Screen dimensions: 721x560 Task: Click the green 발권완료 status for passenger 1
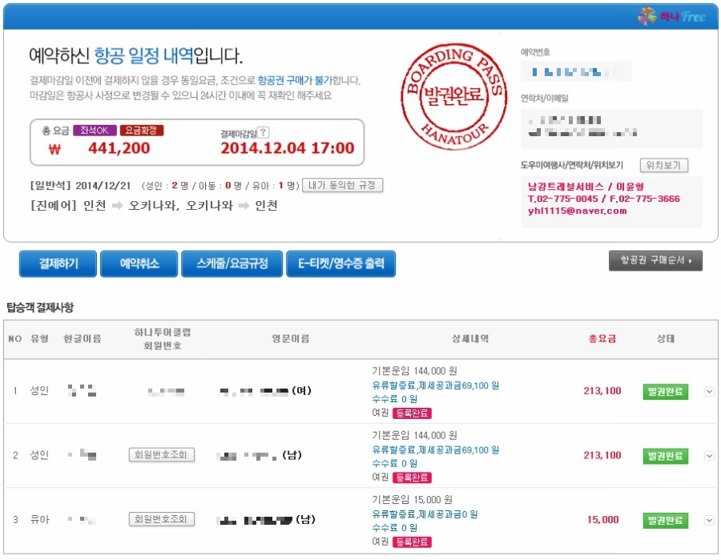point(665,392)
